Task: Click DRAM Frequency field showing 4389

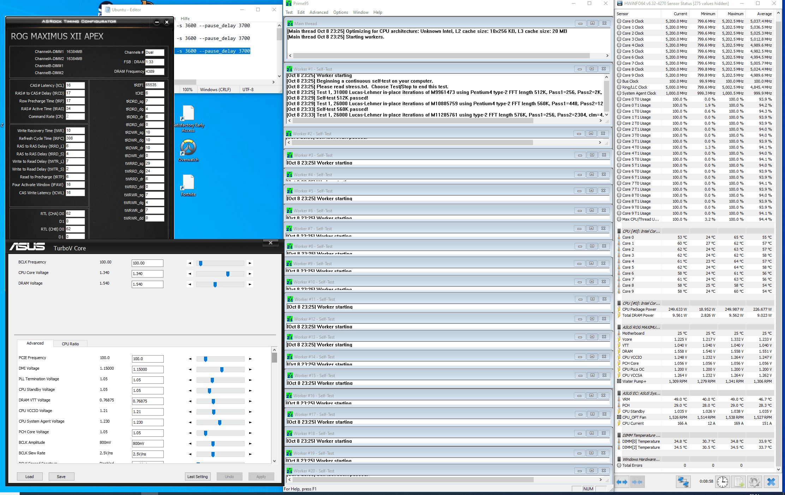Action: [155, 71]
